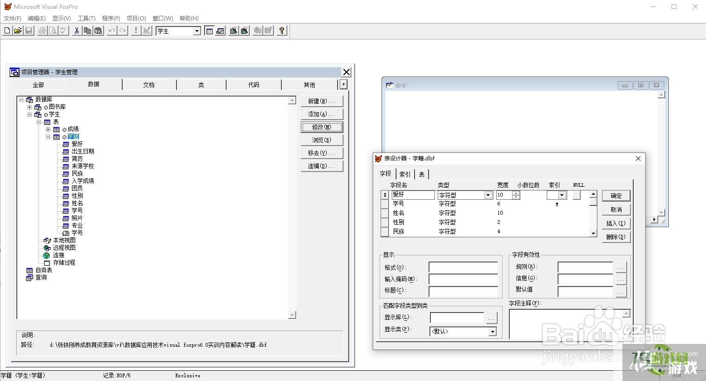Collapse Project Manager with the up arrow button
The image size is (706, 381).
343,84
